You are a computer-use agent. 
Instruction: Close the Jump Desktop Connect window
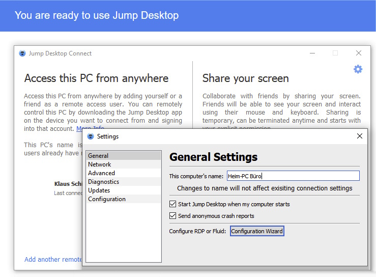(x=359, y=53)
